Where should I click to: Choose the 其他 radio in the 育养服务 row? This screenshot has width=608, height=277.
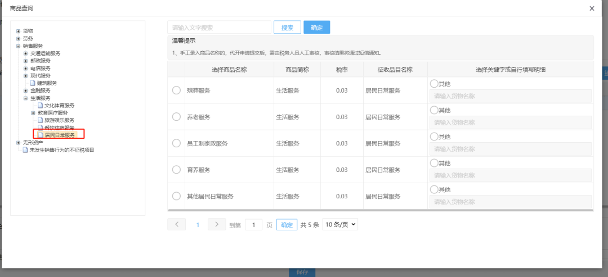click(x=434, y=163)
